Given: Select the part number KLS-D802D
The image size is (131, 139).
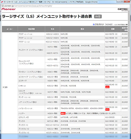Looking at the screenshot, I should 110,117.
